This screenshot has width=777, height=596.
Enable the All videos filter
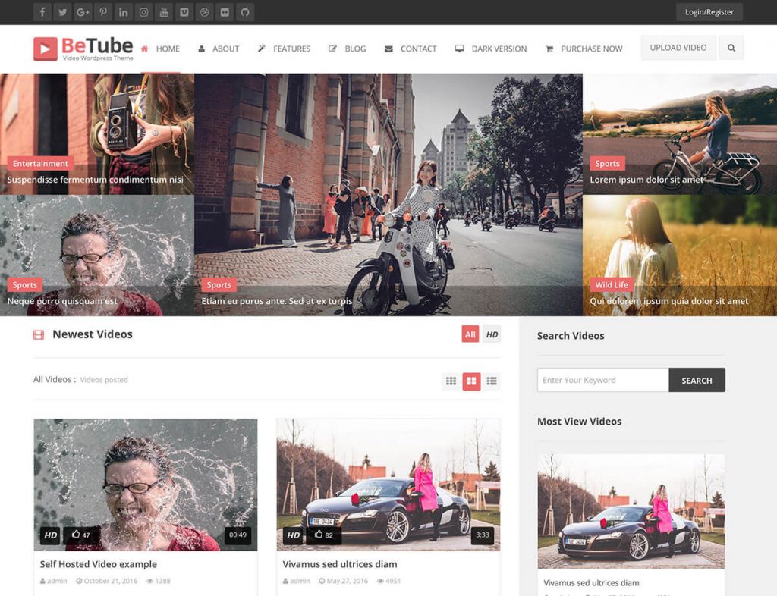coord(470,334)
